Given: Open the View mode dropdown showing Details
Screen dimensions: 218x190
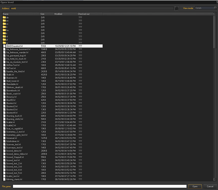Looking at the screenshot, I should point(206,8).
